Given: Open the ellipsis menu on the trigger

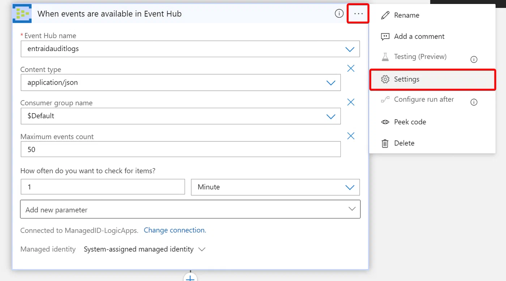Looking at the screenshot, I should [358, 14].
